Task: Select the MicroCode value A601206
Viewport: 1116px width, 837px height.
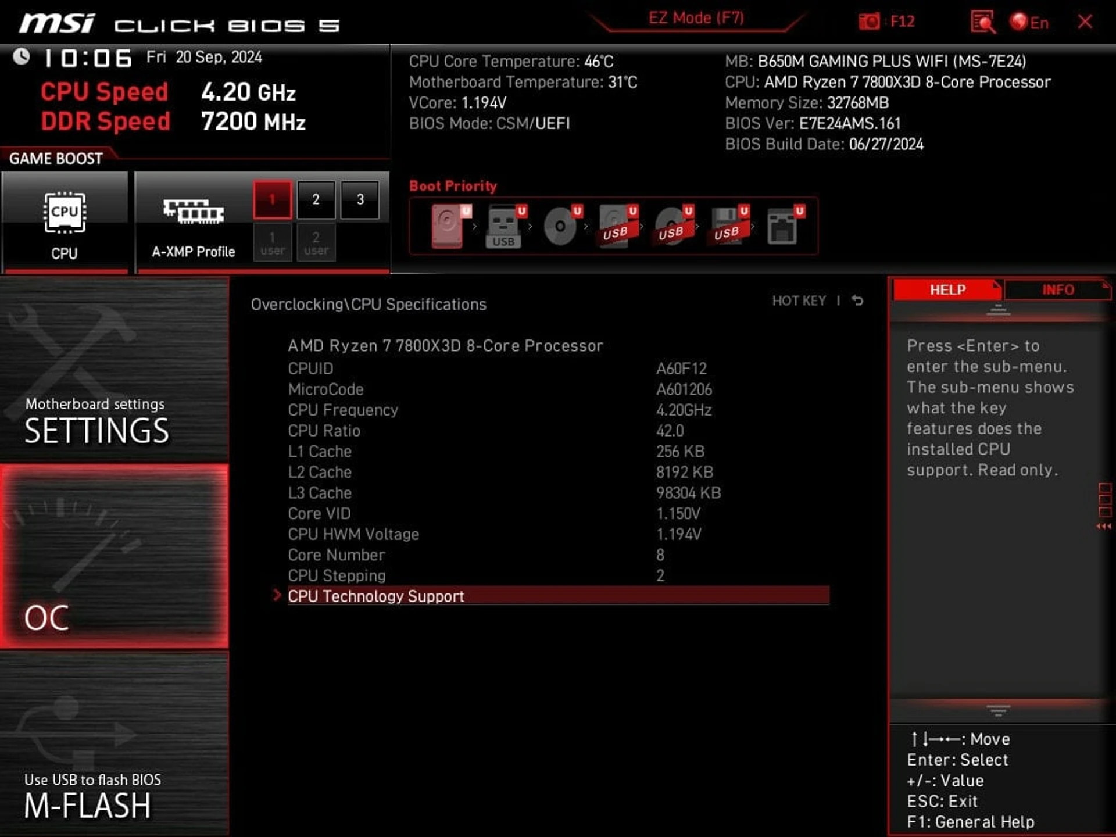Action: point(684,389)
